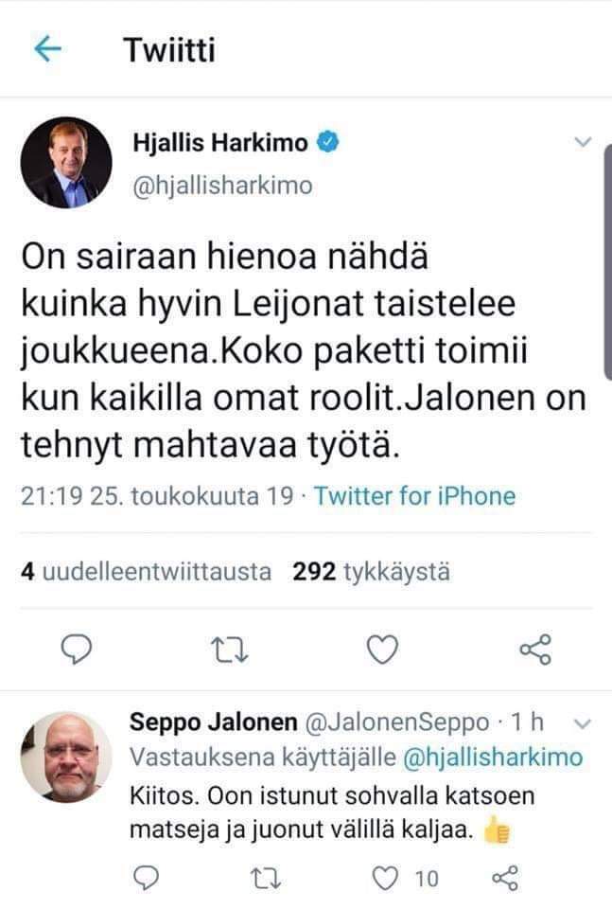Click the scrollbar on the right edge

(606, 265)
